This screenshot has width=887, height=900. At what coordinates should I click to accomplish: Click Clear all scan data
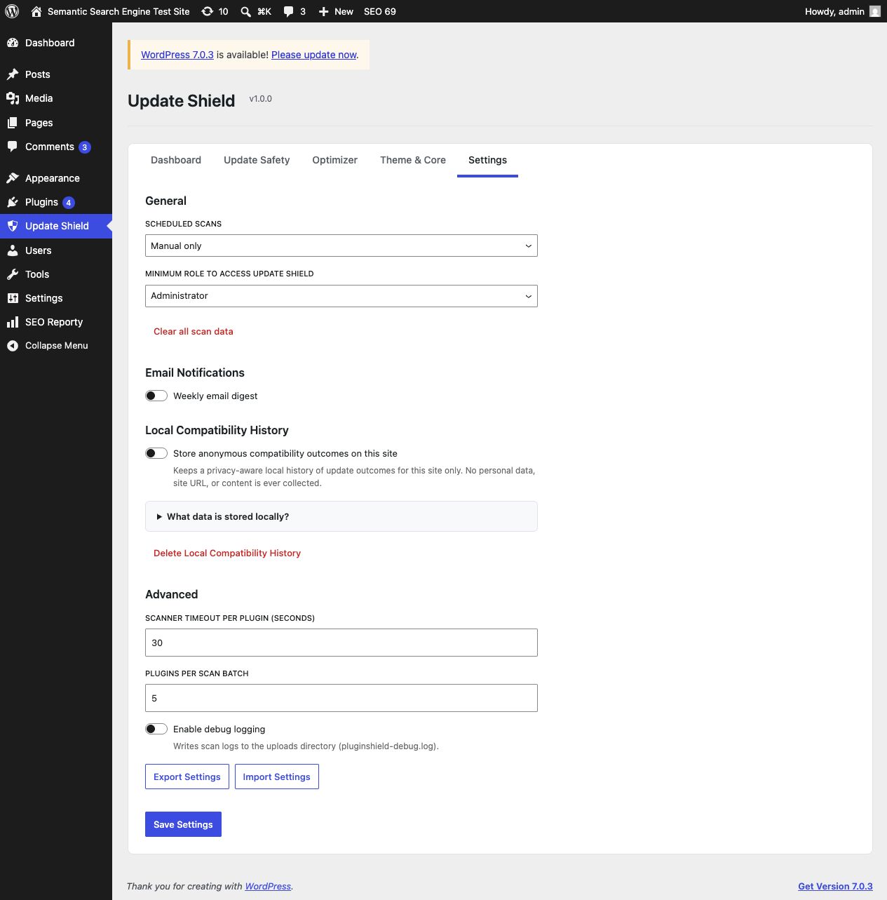194,331
